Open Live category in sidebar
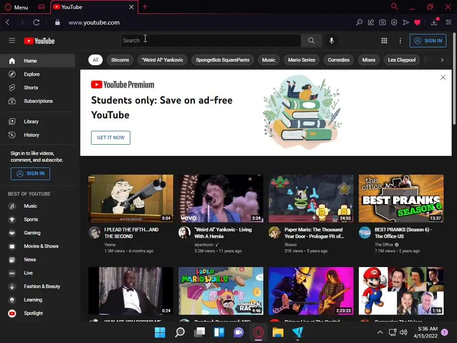 (x=37, y=273)
